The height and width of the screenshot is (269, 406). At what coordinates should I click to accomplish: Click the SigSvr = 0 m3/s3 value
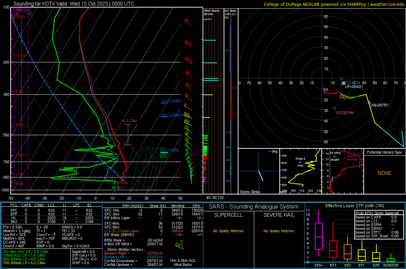tap(76, 246)
